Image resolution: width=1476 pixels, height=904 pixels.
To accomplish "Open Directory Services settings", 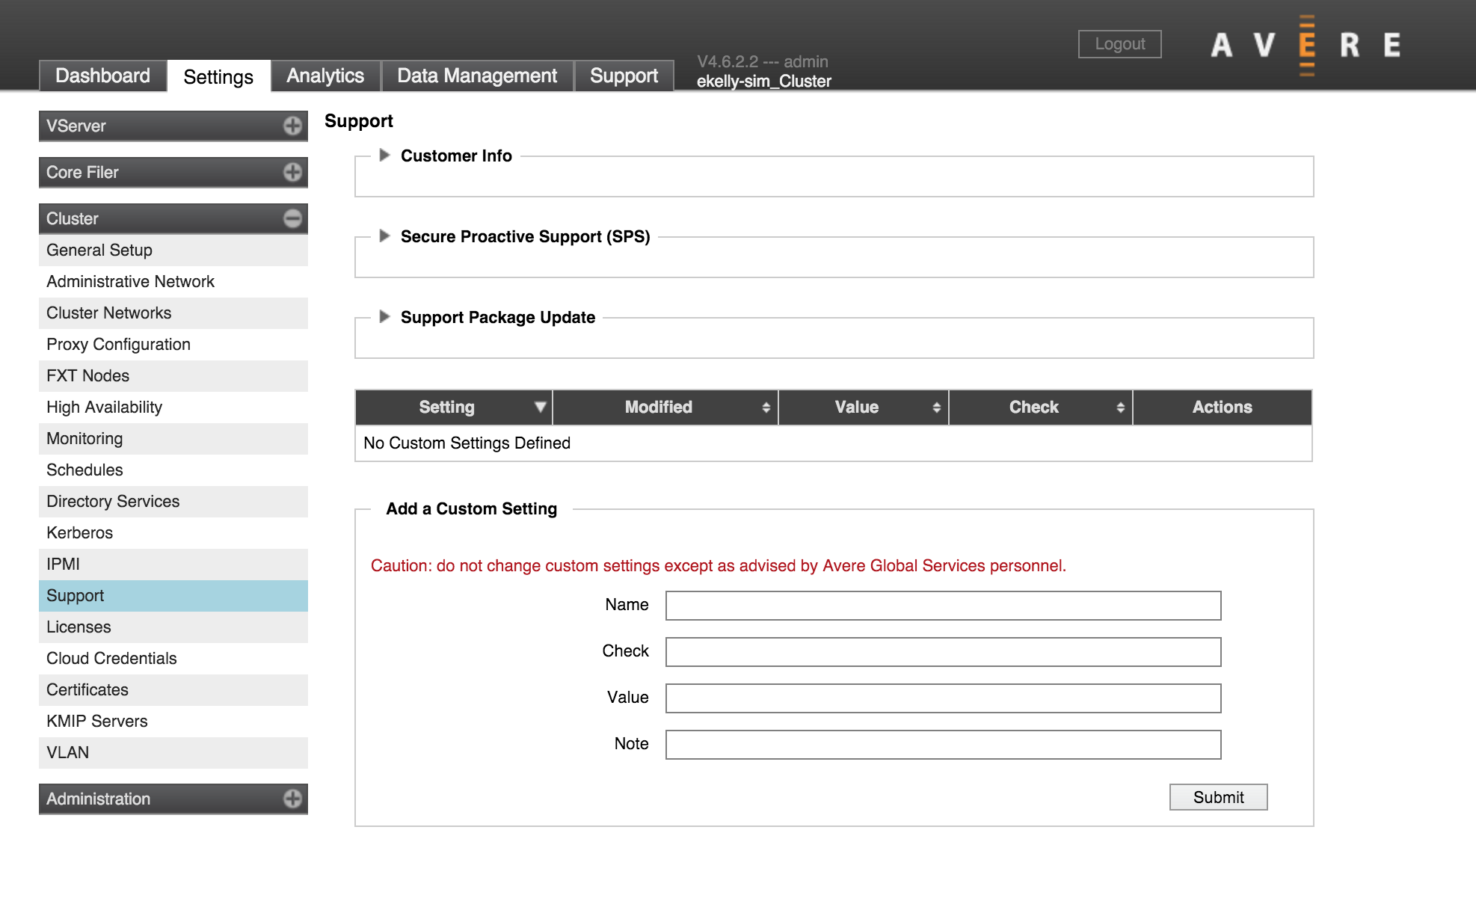I will [x=173, y=502].
